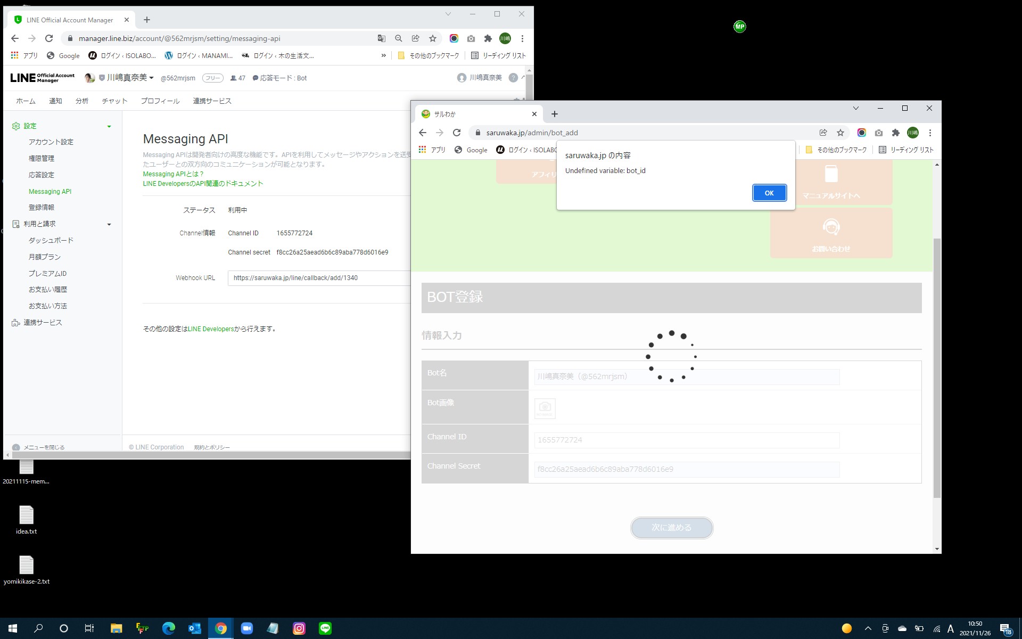Click the サルわか page vertical scrollbar
The width and height of the screenshot is (1022, 639).
click(x=937, y=367)
